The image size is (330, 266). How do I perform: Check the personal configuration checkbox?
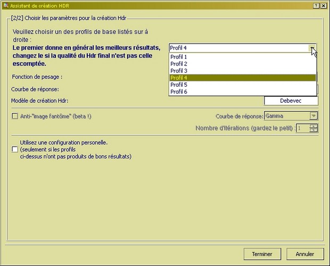point(14,150)
